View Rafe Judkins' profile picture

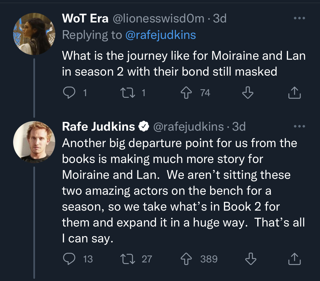pos(34,142)
